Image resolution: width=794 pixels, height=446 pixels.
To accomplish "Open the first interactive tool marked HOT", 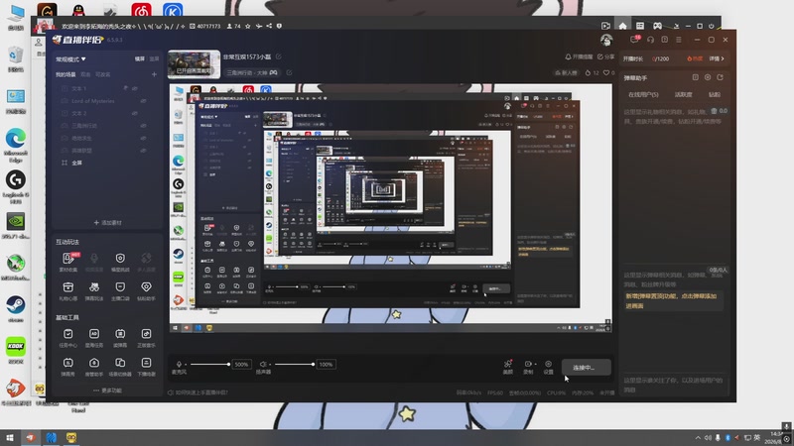I will [67, 262].
